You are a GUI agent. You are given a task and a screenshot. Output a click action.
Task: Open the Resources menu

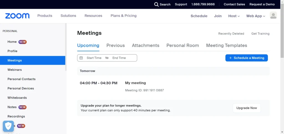point(93,16)
